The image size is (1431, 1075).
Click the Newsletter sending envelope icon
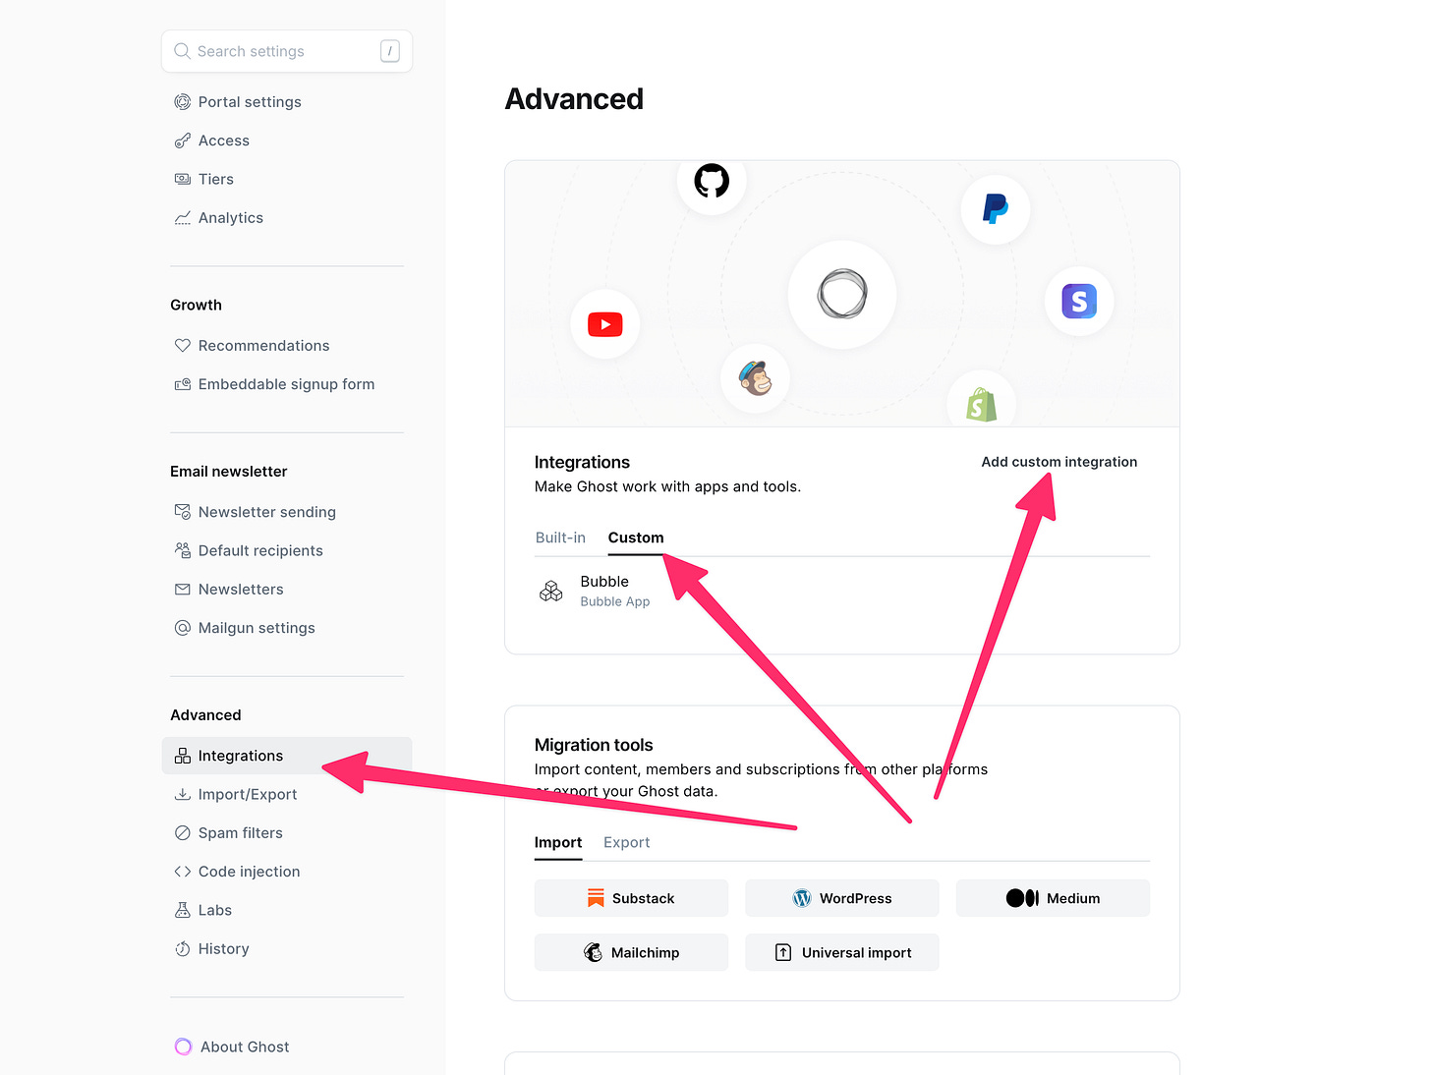tap(183, 512)
